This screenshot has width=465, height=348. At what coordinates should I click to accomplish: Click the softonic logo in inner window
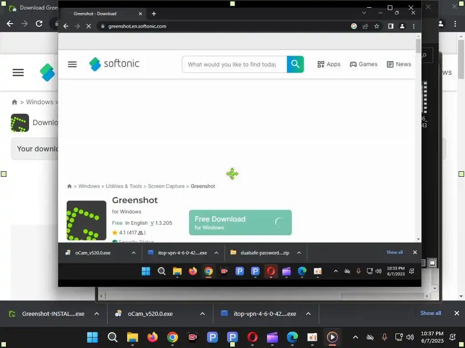click(x=114, y=63)
